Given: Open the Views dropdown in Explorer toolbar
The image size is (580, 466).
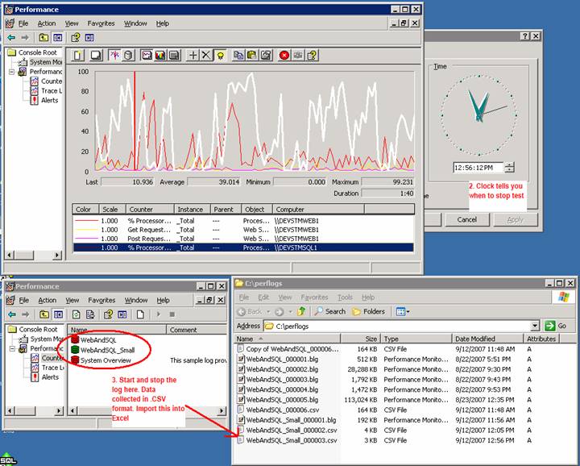Looking at the screenshot, I should click(x=403, y=311).
